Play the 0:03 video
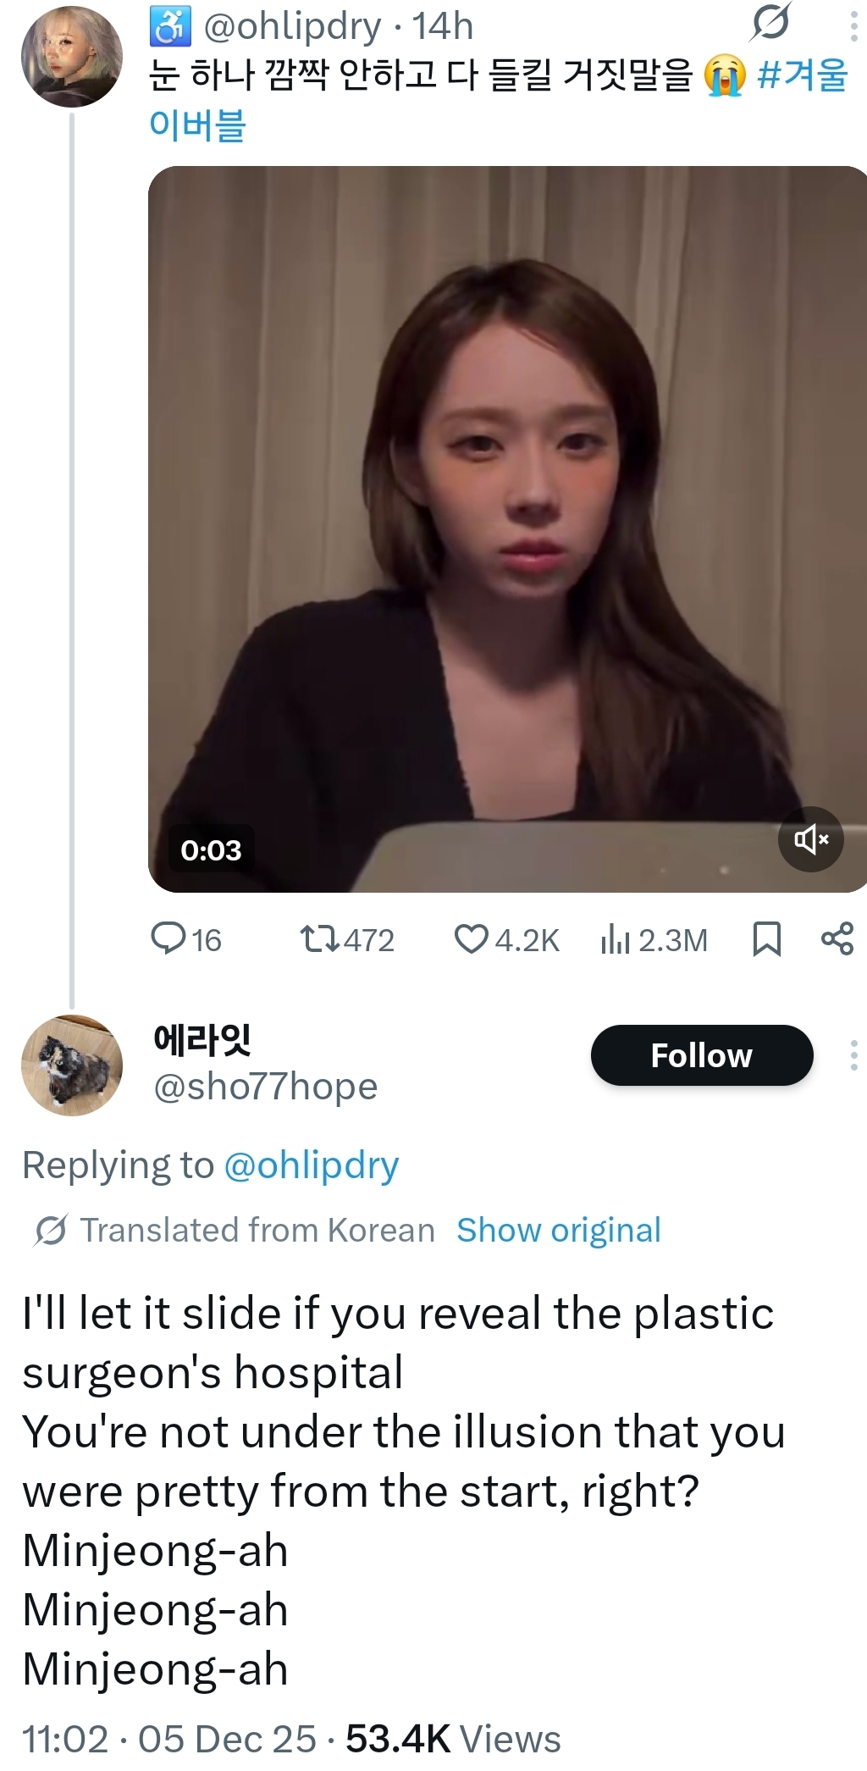867x1771 pixels. (x=506, y=529)
